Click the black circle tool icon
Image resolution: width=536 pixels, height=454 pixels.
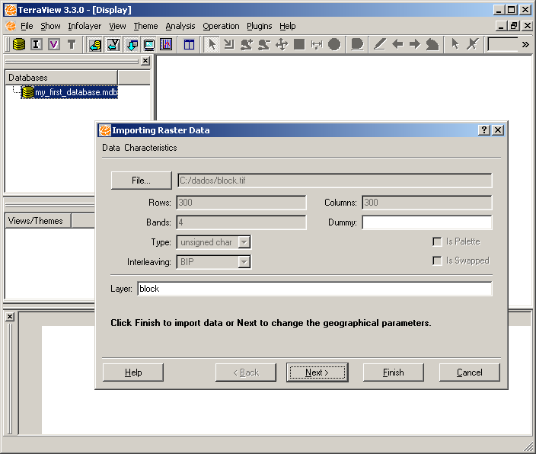pyautogui.click(x=334, y=44)
